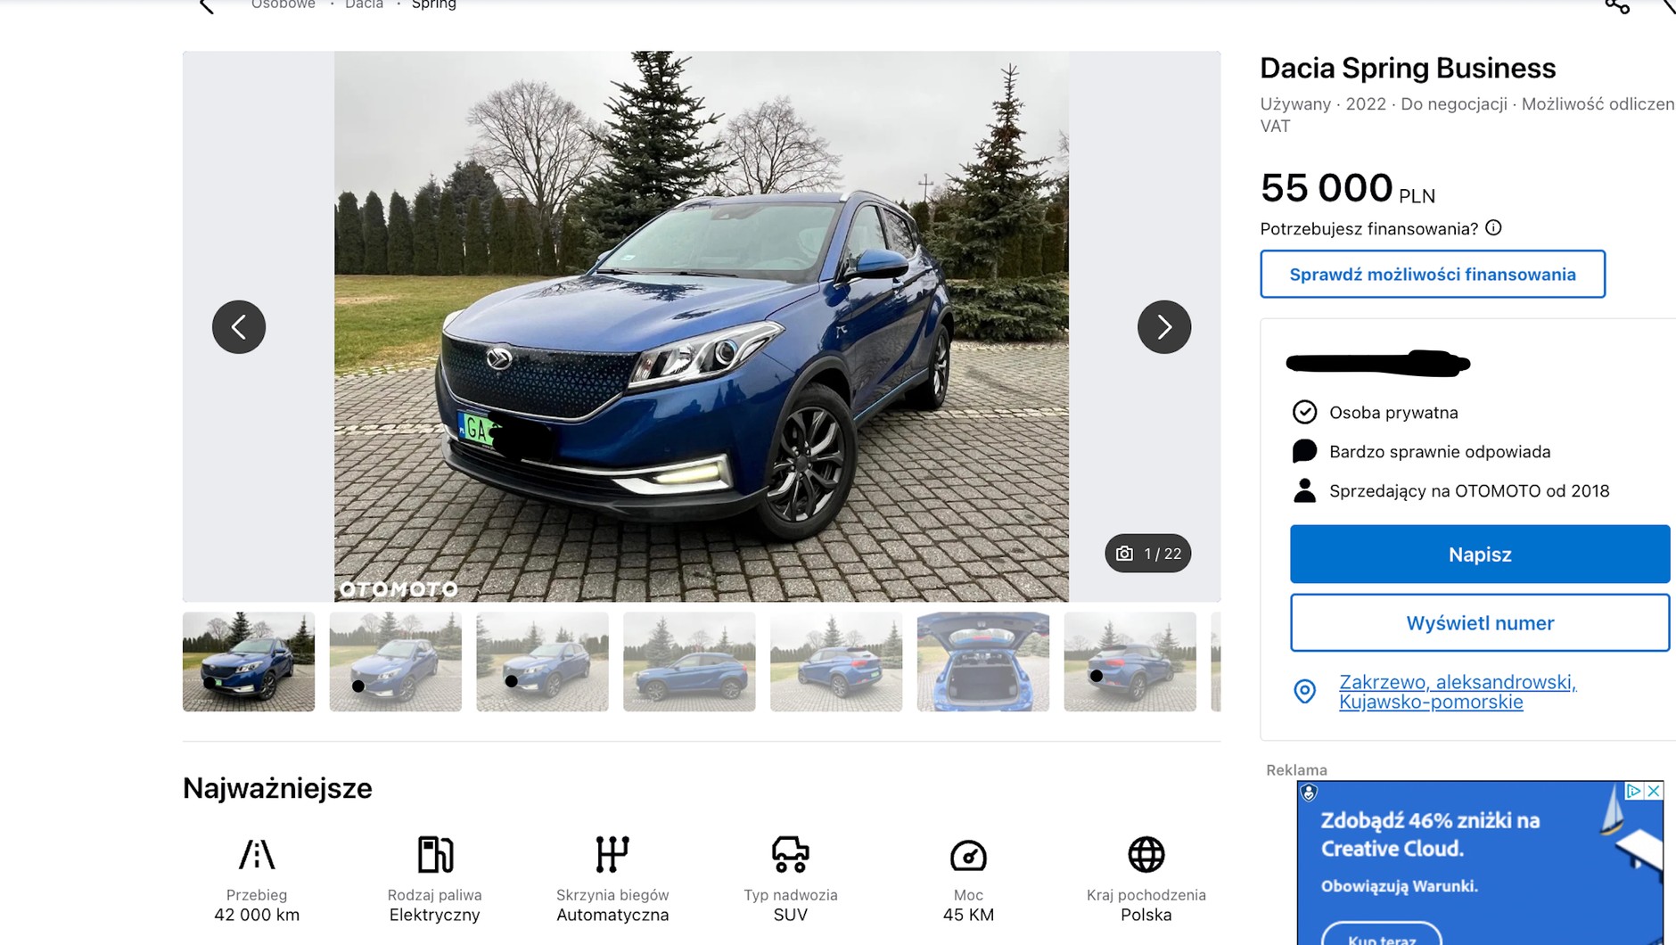Viewport: 1676px width, 945px height.
Task: Click the gearbox Skrzynia biegów icon
Action: (612, 854)
